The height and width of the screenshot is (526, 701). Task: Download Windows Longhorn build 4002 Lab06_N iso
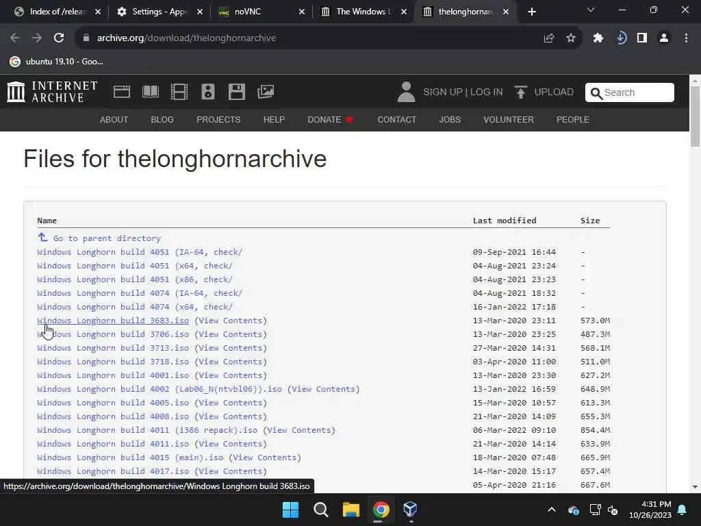160,389
